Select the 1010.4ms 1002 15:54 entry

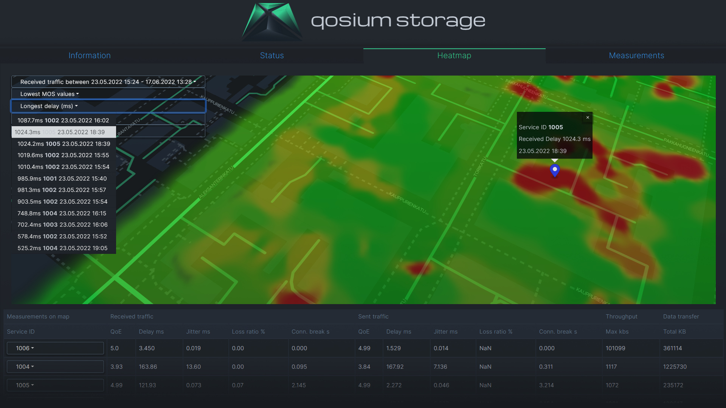coord(64,167)
